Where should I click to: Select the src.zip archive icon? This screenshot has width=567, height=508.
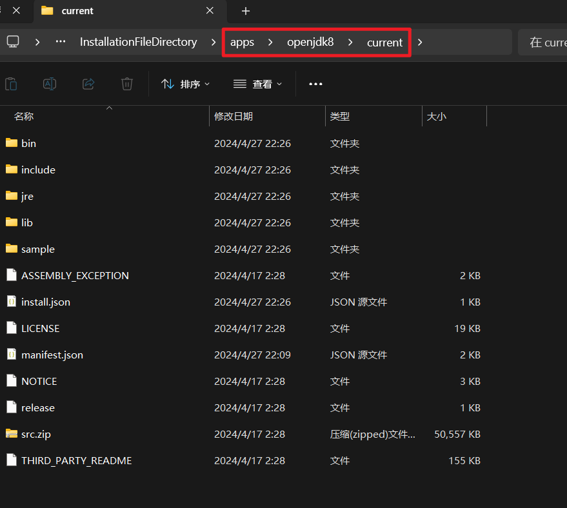click(12, 433)
